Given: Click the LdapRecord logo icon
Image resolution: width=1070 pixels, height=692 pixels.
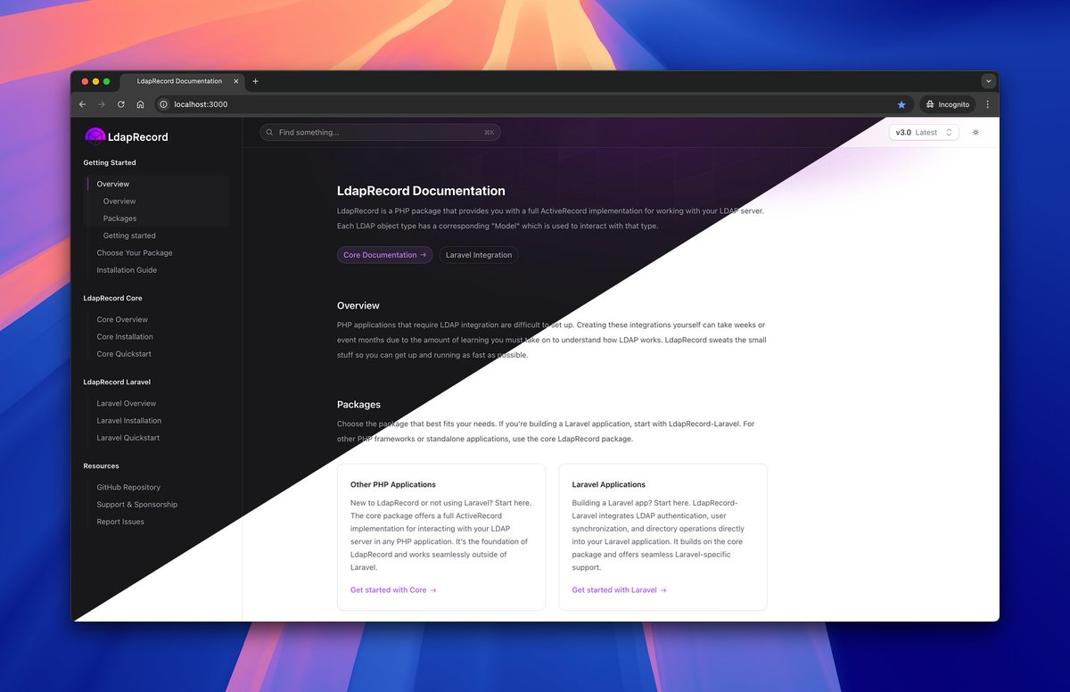Looking at the screenshot, I should [95, 136].
